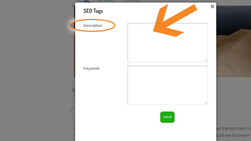The image size is (251, 141).
Task: Click the Description field label
Action: (93, 26)
